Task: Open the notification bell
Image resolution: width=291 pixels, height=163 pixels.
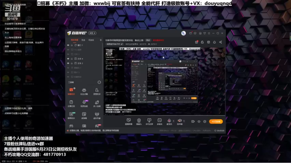Action: point(214,42)
